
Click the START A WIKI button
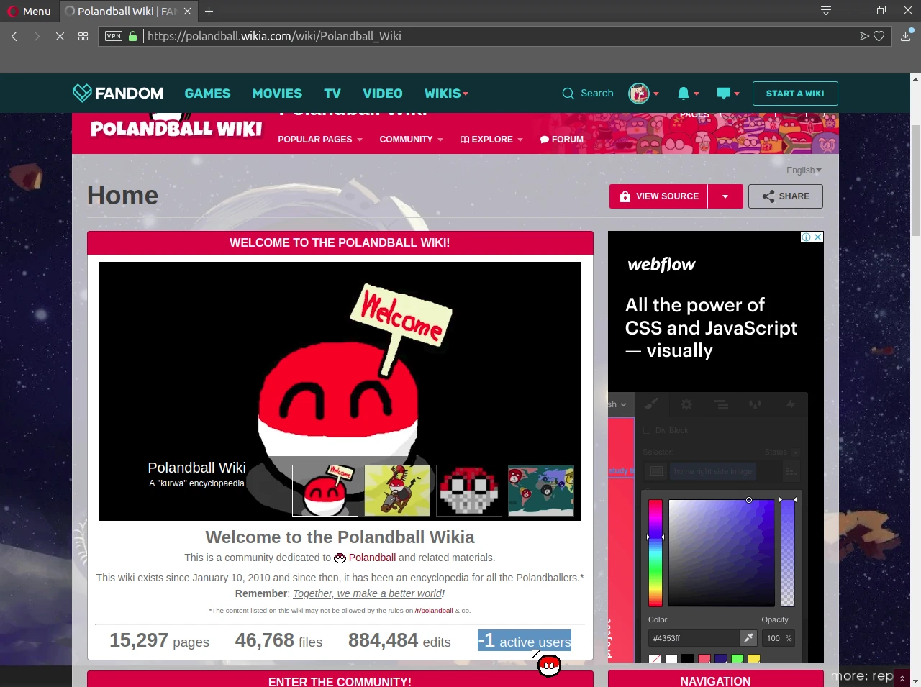click(795, 93)
